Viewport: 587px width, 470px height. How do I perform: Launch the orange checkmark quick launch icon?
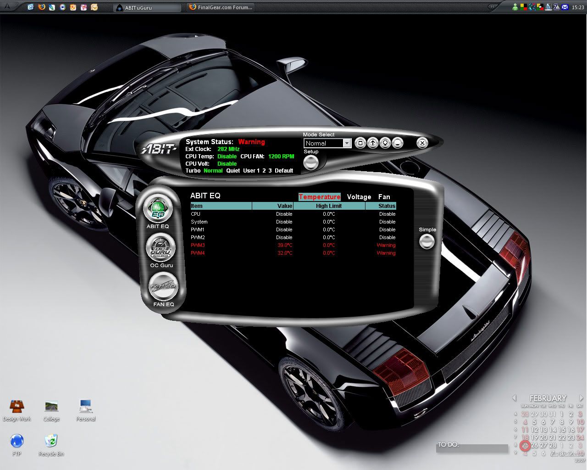(94, 7)
